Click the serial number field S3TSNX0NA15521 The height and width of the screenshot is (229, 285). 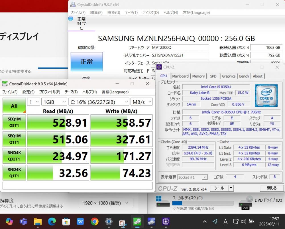pyautogui.click(x=180, y=55)
